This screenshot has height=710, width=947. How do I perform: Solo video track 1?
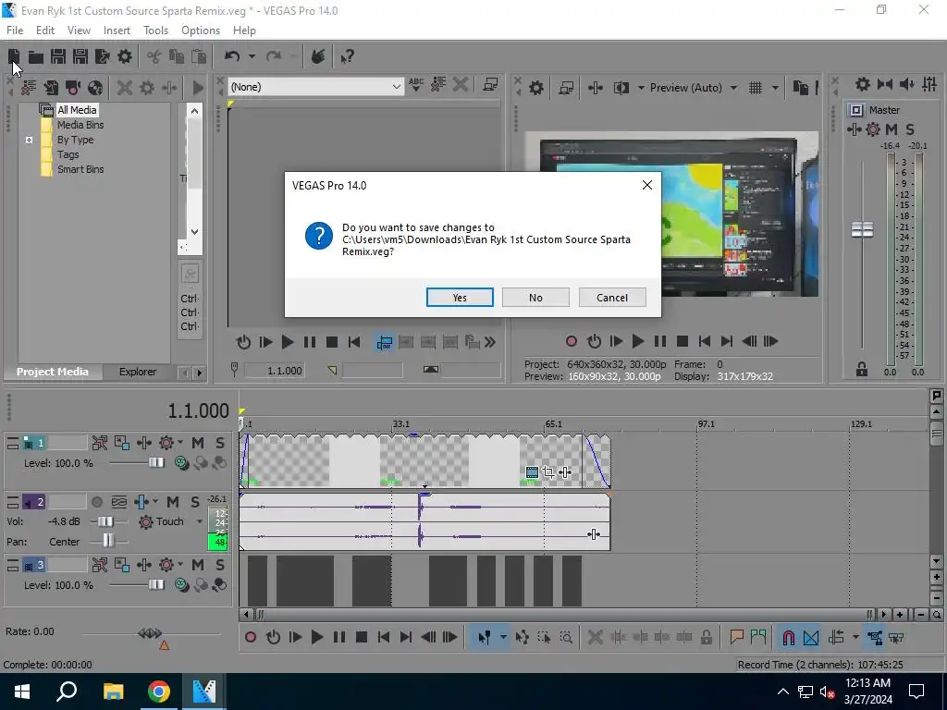coord(220,443)
